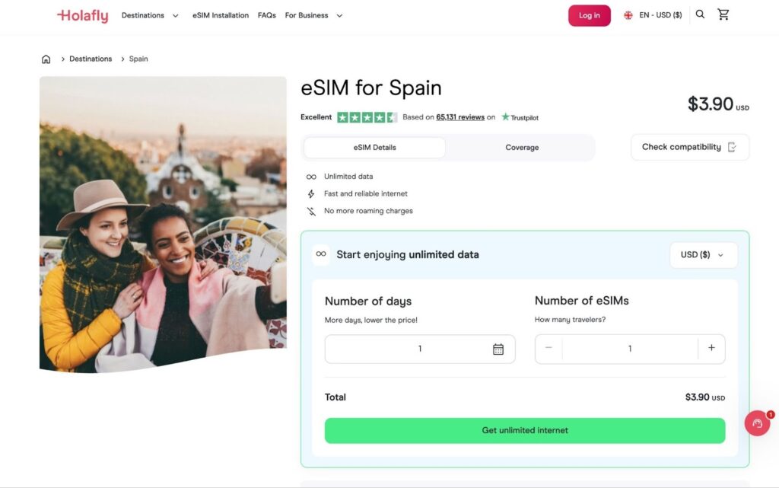Click the number of days input field

420,349
